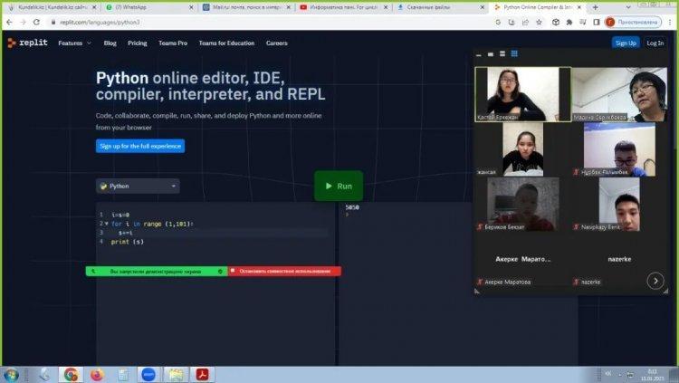Click the replit logo
Viewport: 679px width, 383px height.
[x=27, y=43]
